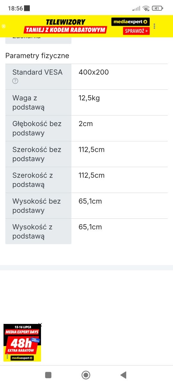Screen dimensions: 173x386
Task: Select the 400x200 VESA value
Action: [94, 72]
